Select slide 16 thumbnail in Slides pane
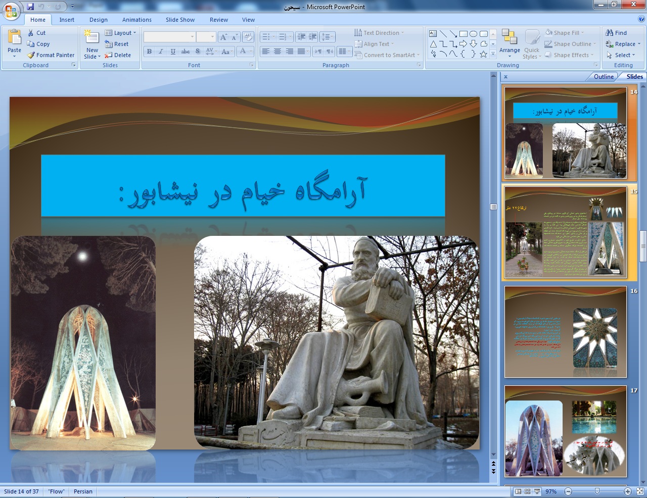 tap(565, 332)
